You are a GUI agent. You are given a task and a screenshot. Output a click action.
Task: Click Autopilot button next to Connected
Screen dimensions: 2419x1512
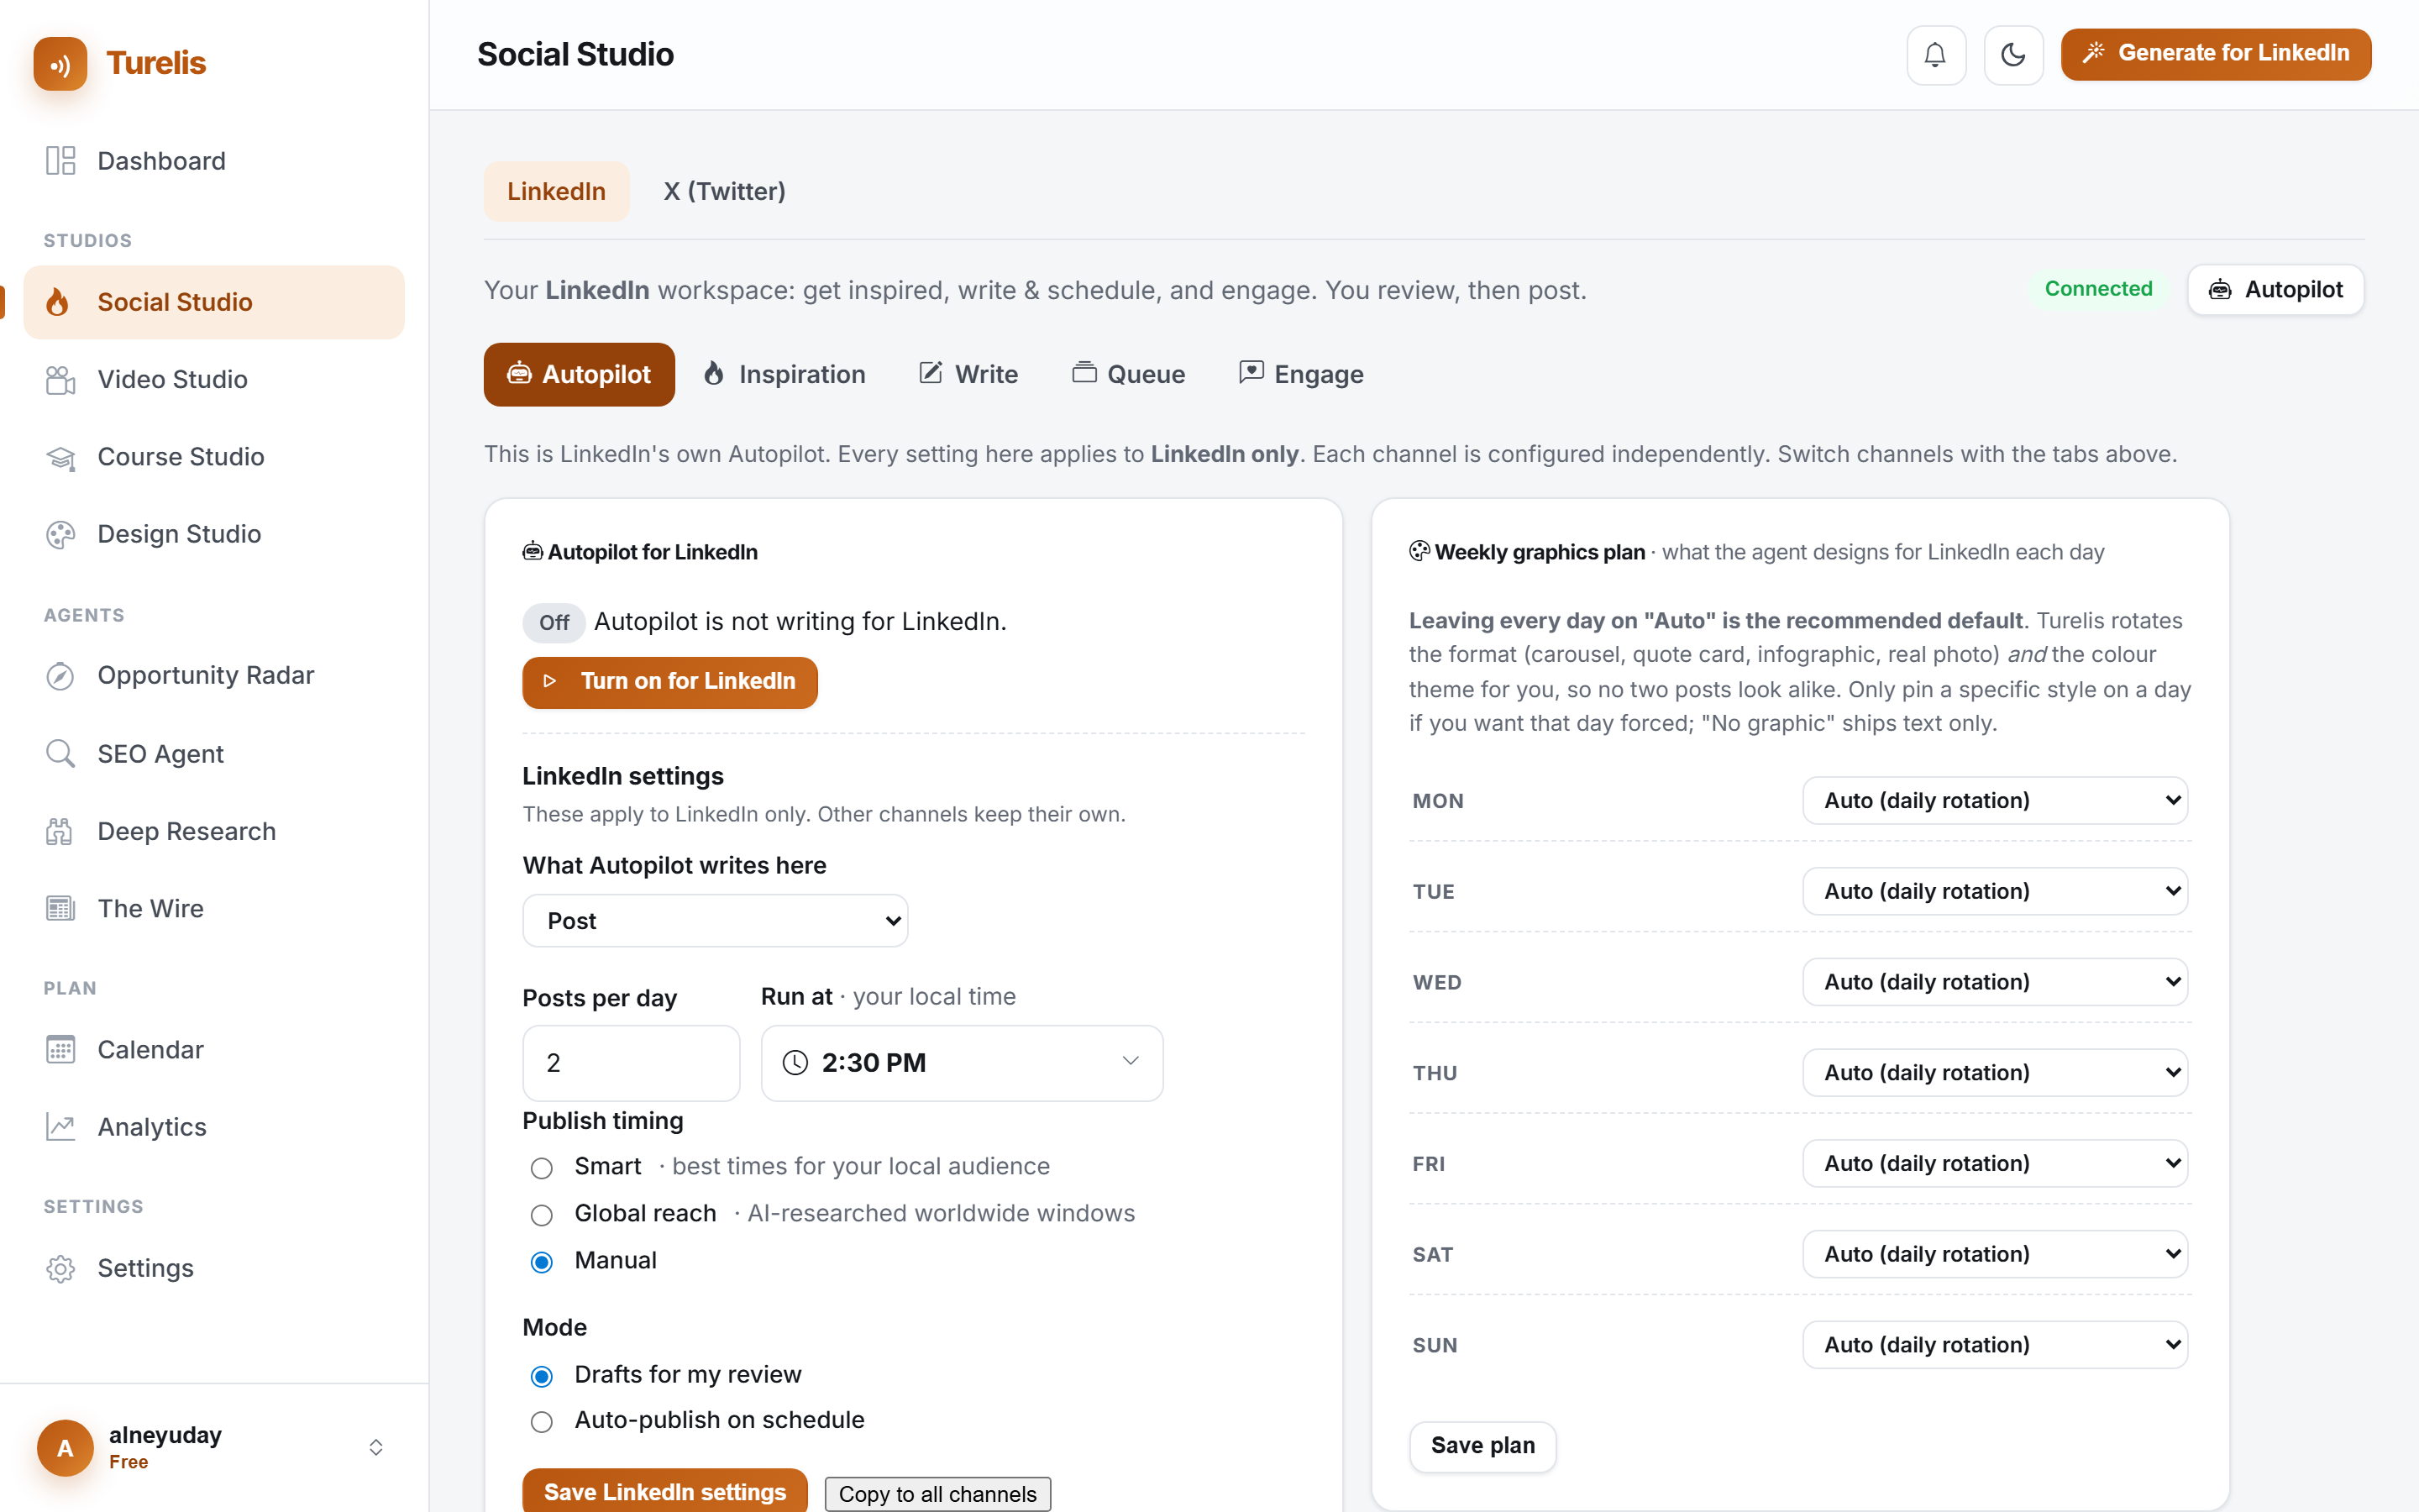pos(2275,290)
